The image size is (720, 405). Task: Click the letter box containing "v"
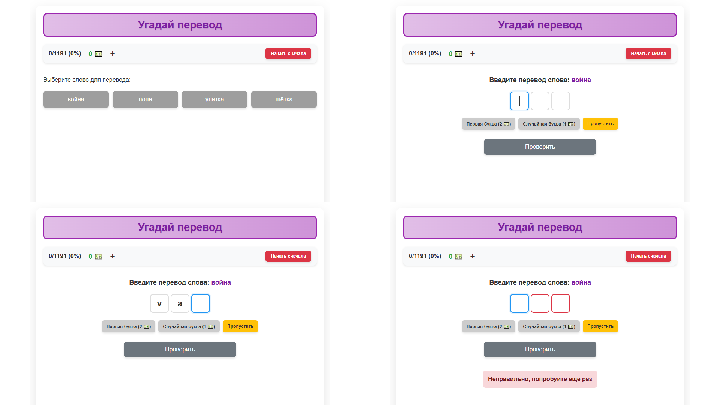[x=159, y=303]
